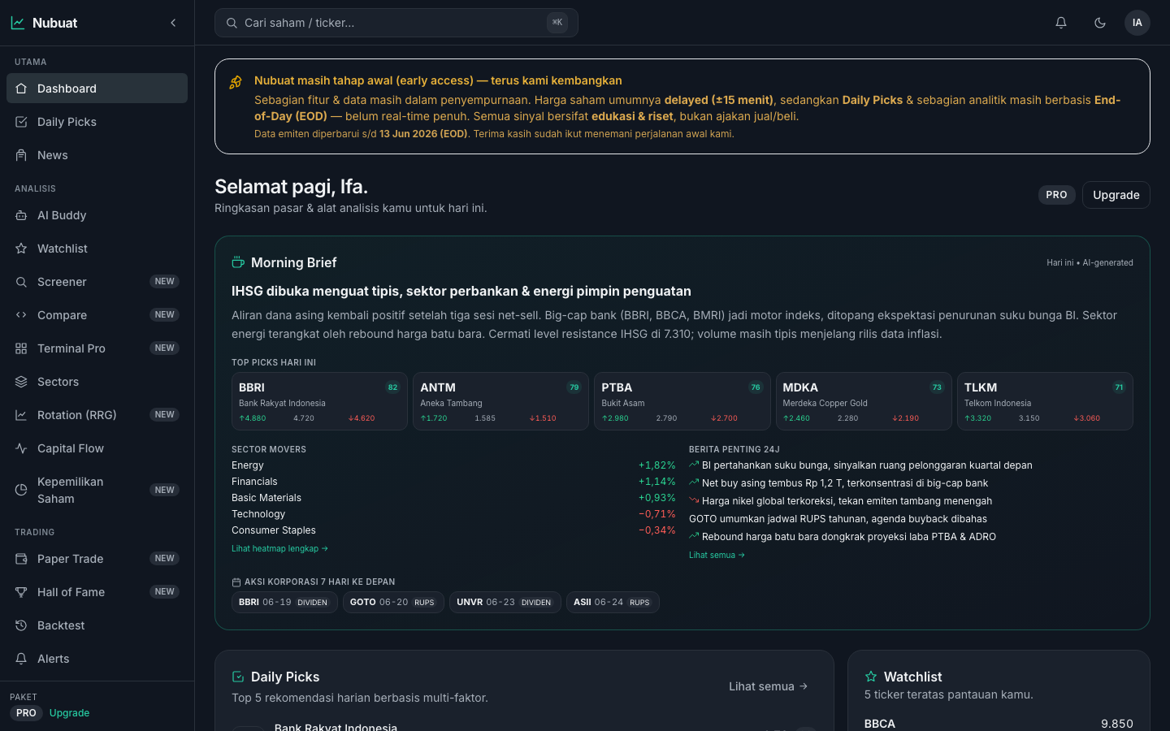Click Upgrade link in Paket footer
This screenshot has width=1170, height=731.
(69, 713)
